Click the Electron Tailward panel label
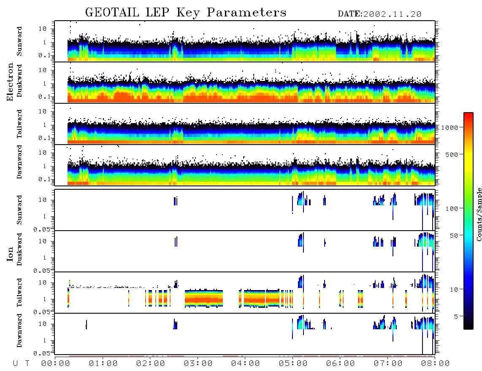Screen dimensions: 482x371 (19, 124)
